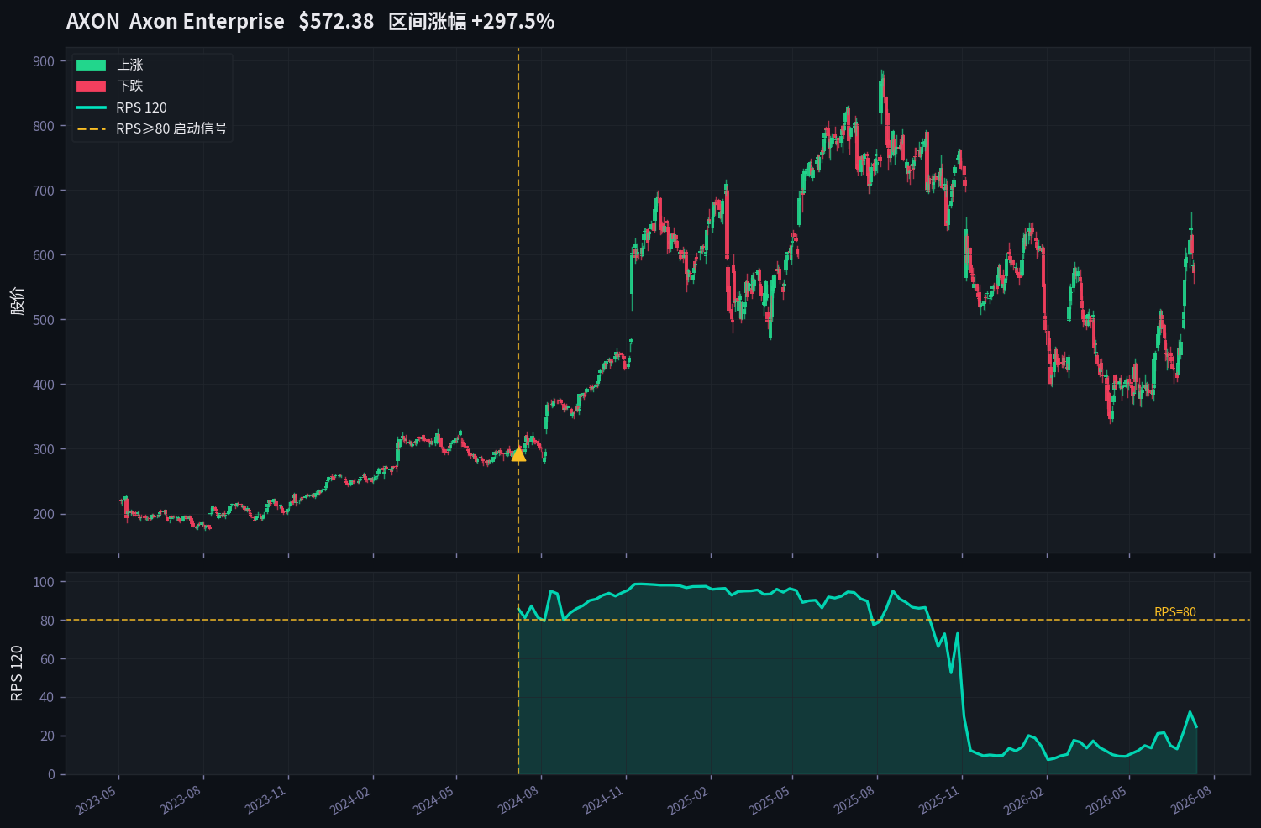The height and width of the screenshot is (828, 1261).
Task: Click the 区间涨幅 +297.5% label
Action: (471, 21)
